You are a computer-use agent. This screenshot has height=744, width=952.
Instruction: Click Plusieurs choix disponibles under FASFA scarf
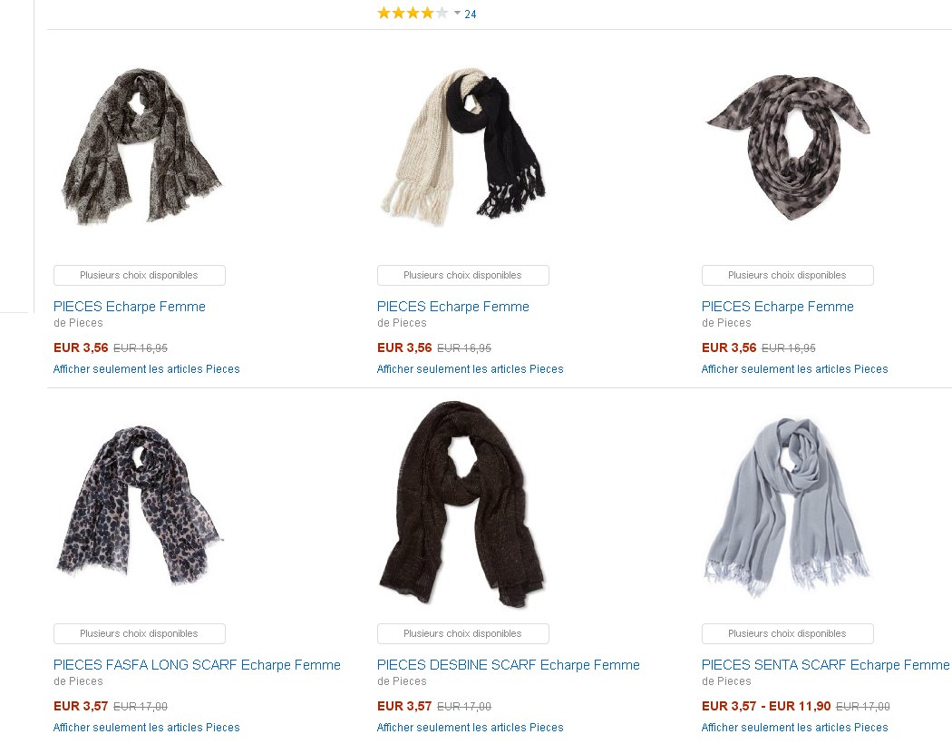(139, 633)
